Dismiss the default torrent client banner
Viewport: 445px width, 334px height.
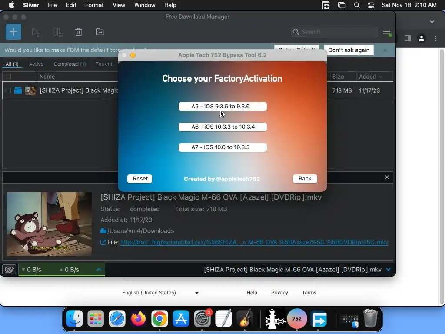(x=385, y=50)
